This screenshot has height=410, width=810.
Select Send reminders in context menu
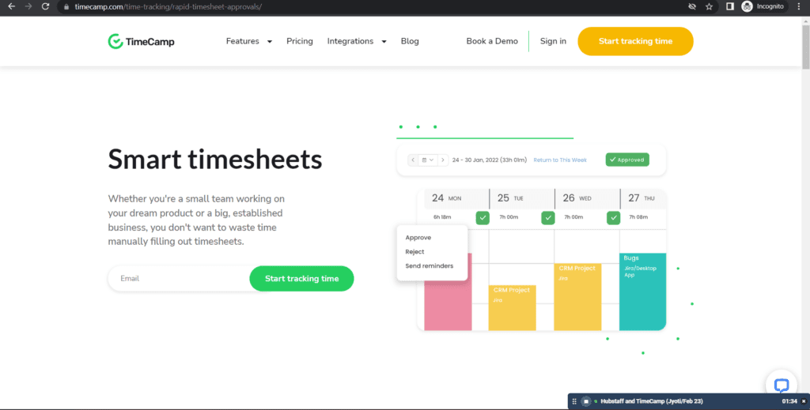430,266
